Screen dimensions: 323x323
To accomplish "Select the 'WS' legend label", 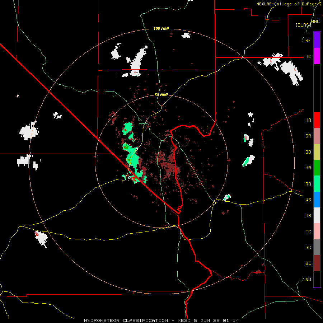I will 308,200.
